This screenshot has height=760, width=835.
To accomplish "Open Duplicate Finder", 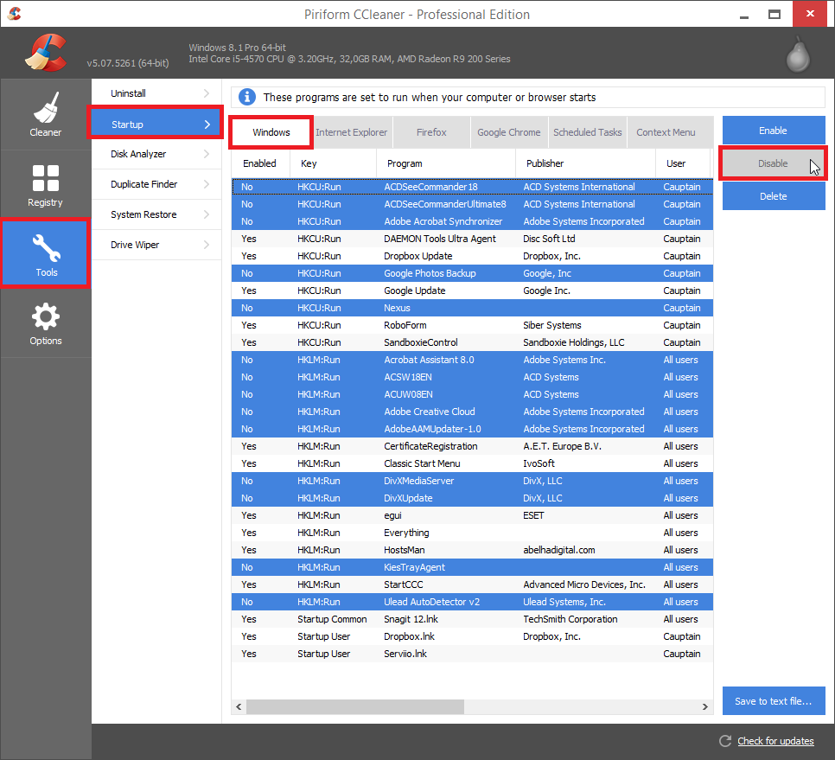I will point(156,184).
